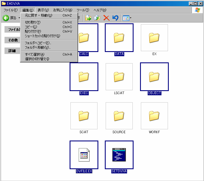
Task: Click 選択の切り替え (Invert Selection) menu item
Action: (37, 59)
